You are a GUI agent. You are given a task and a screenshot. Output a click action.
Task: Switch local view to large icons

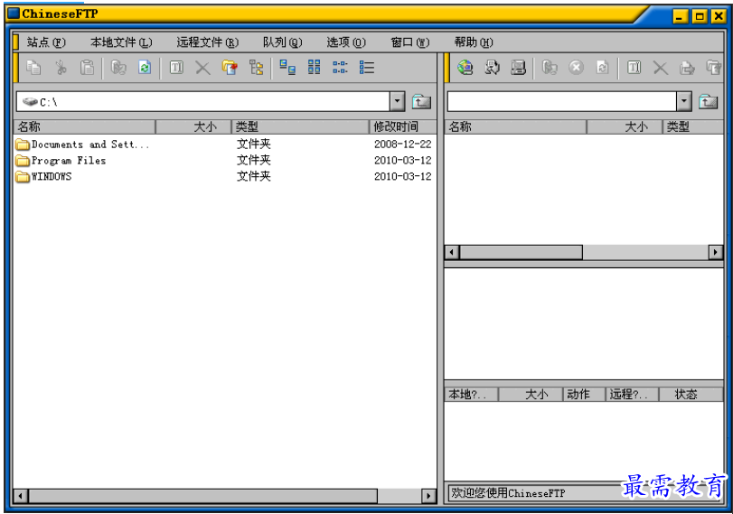287,68
